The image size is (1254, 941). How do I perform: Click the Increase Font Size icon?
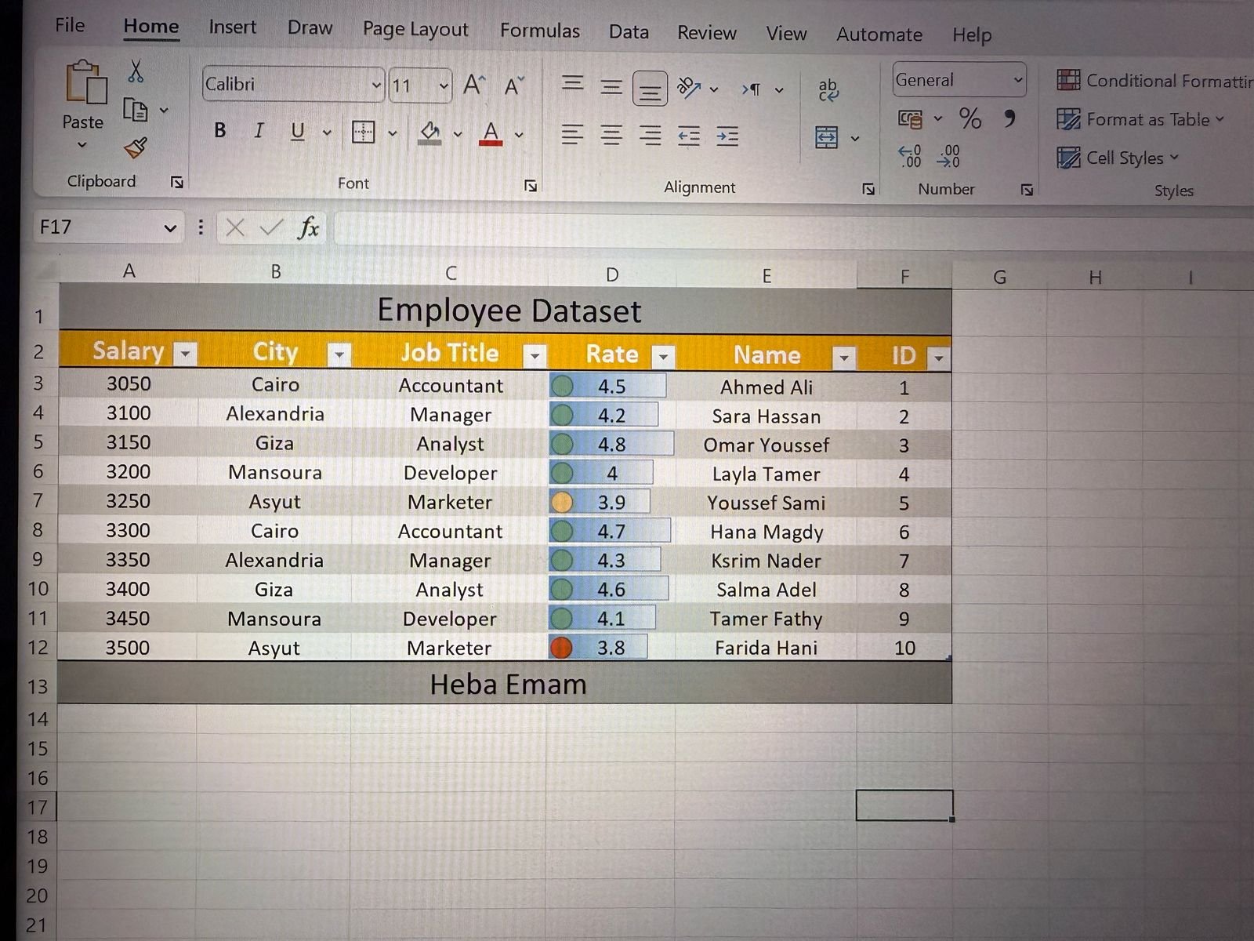pyautogui.click(x=473, y=85)
